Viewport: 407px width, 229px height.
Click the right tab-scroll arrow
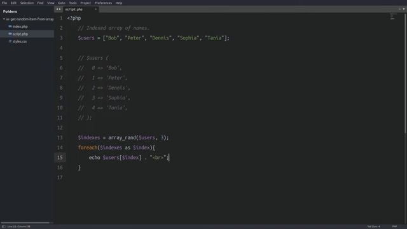(60, 10)
